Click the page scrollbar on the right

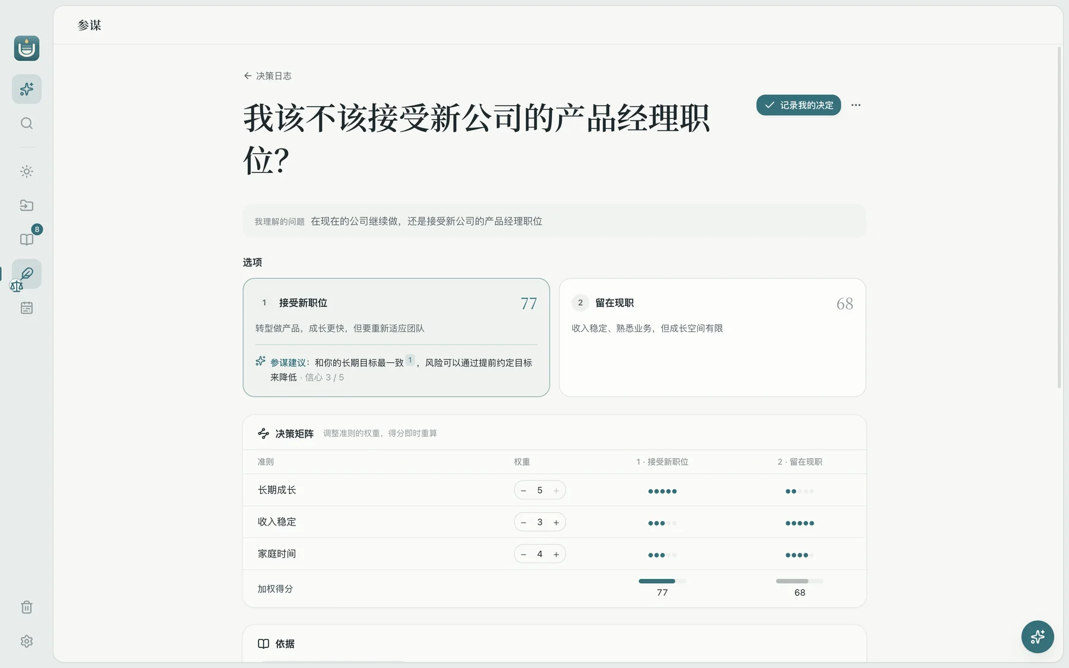click(1059, 218)
